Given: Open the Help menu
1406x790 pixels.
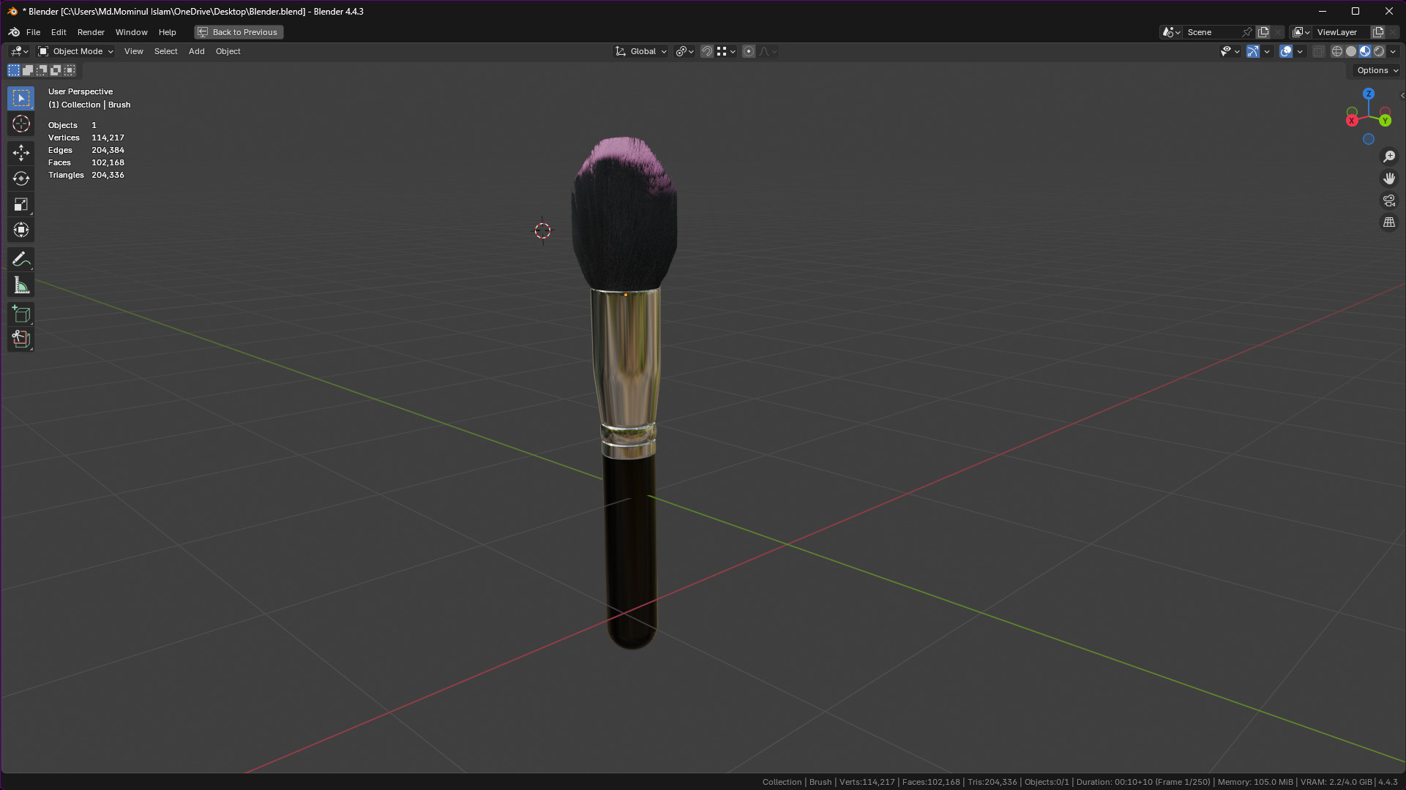Looking at the screenshot, I should [167, 32].
